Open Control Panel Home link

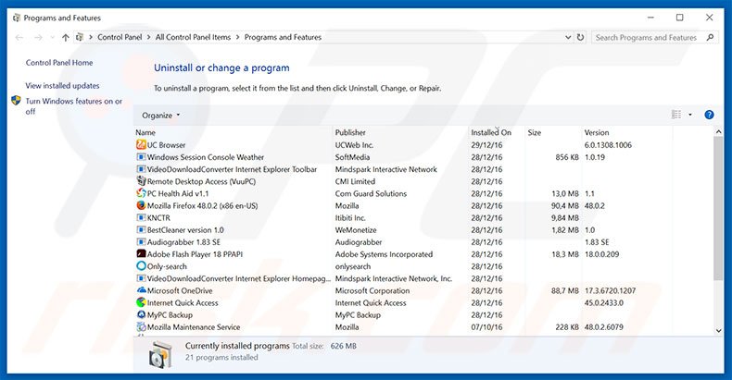point(59,62)
